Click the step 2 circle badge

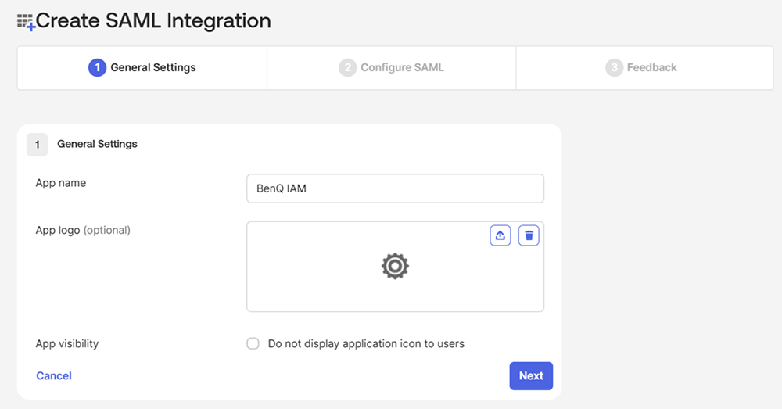[x=348, y=67]
